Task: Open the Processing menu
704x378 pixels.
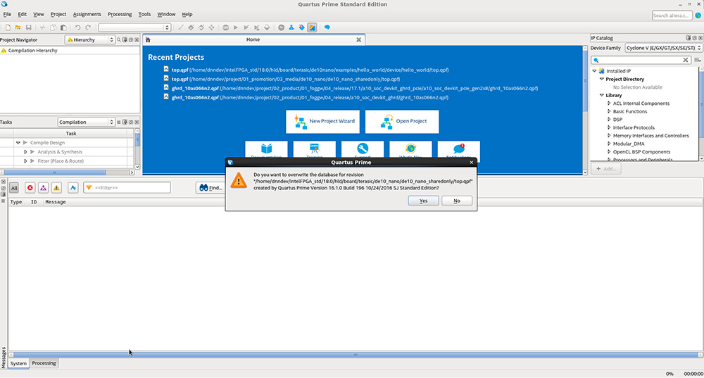Action: point(120,14)
